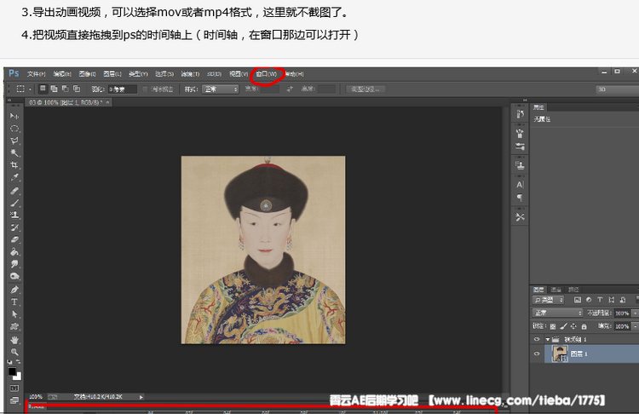Select the Hand tool

[14, 340]
